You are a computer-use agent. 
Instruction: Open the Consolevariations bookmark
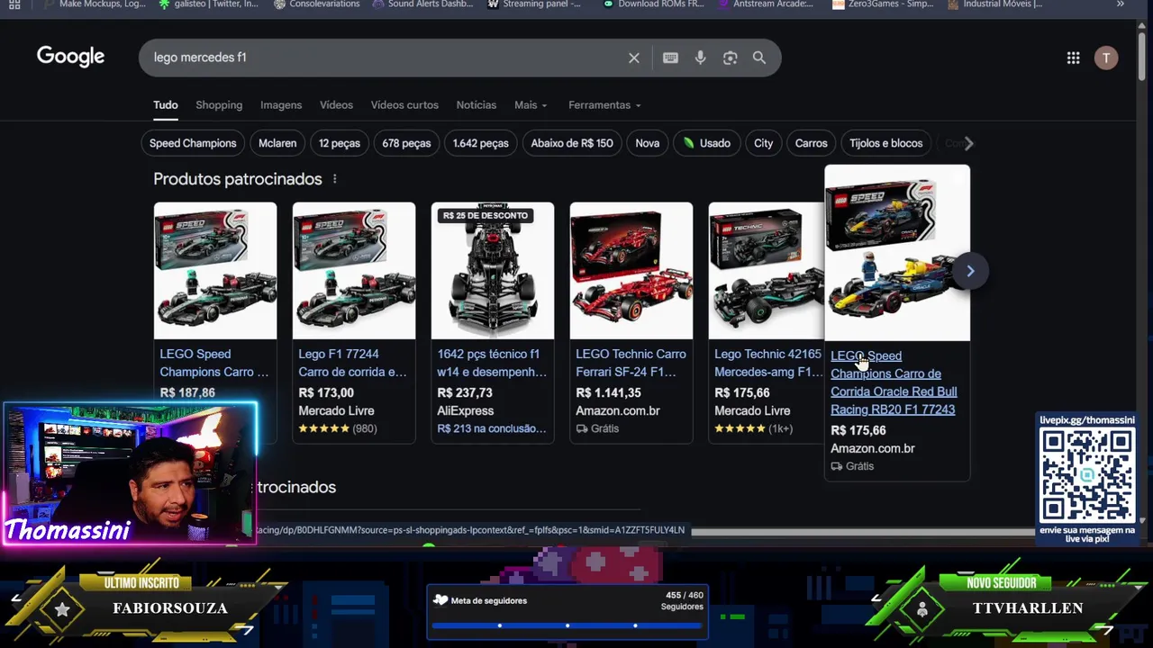[x=316, y=4]
